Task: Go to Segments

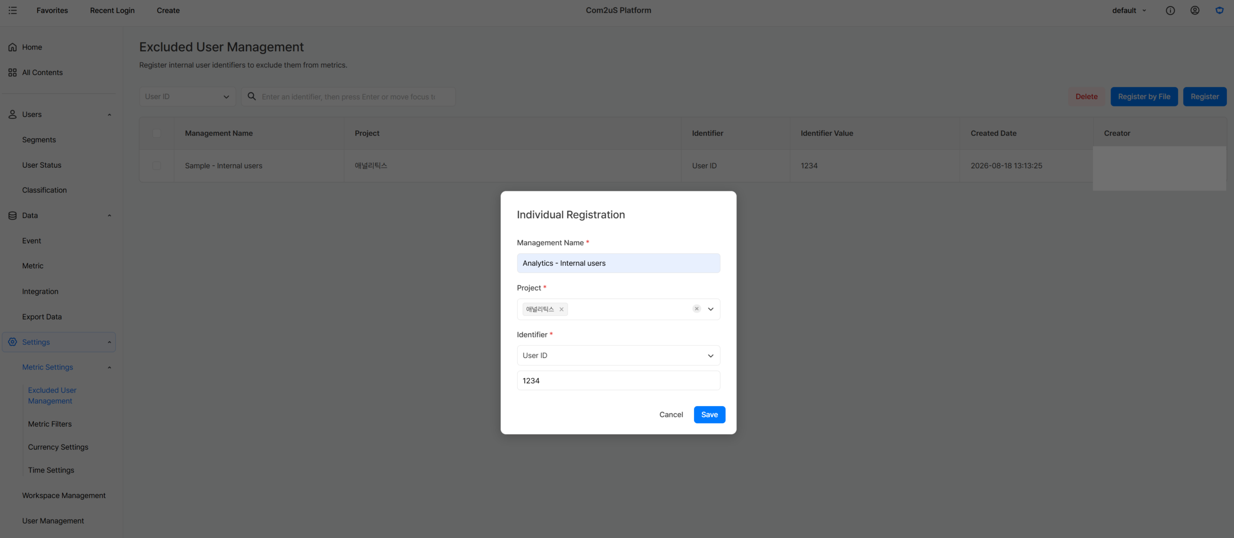Action: point(39,140)
